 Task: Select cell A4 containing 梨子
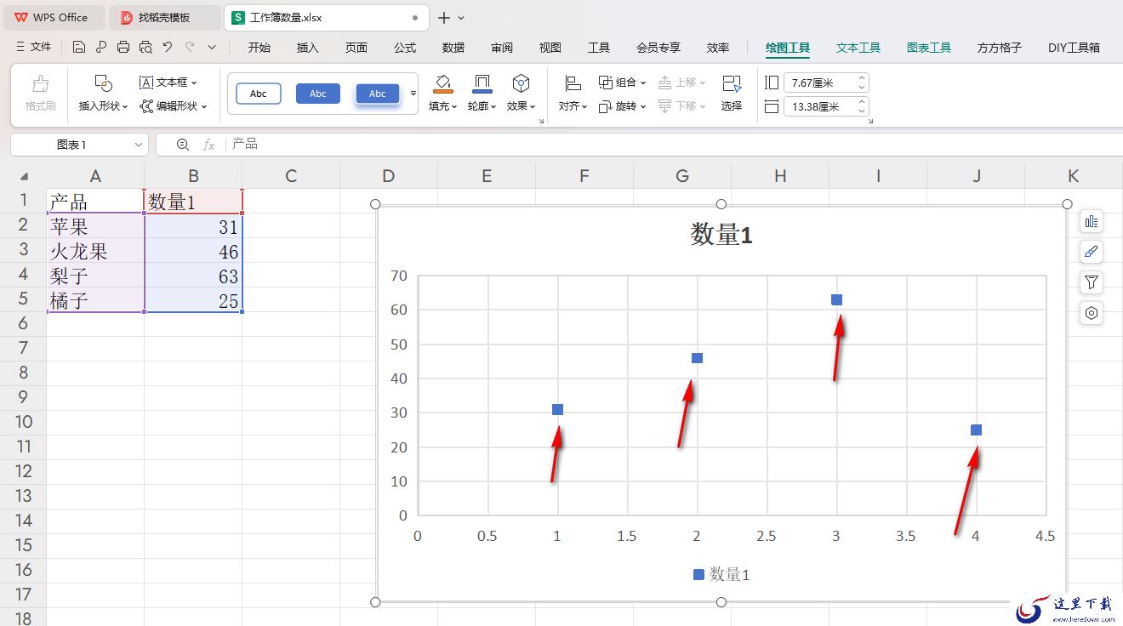click(95, 276)
